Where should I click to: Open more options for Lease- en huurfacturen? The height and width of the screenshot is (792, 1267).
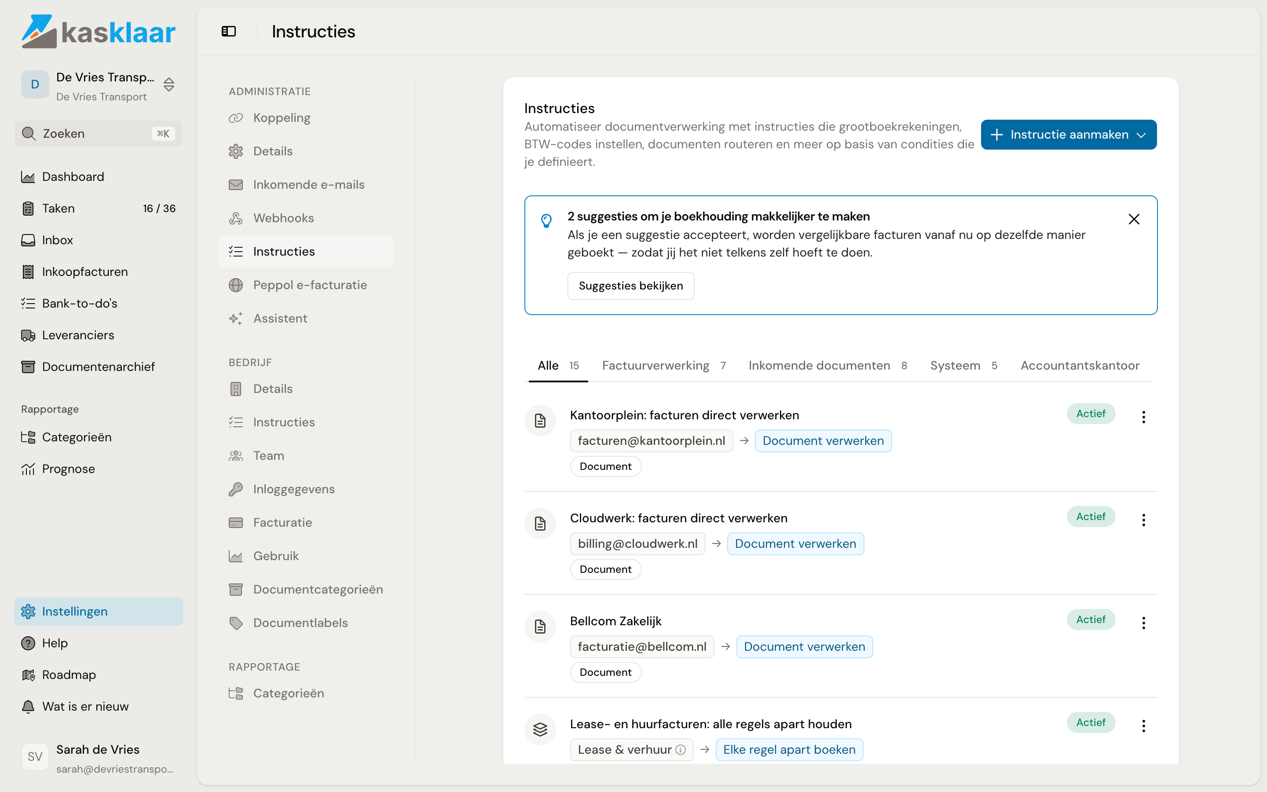click(1143, 726)
